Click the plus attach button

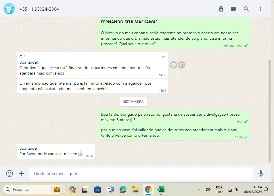21,174
